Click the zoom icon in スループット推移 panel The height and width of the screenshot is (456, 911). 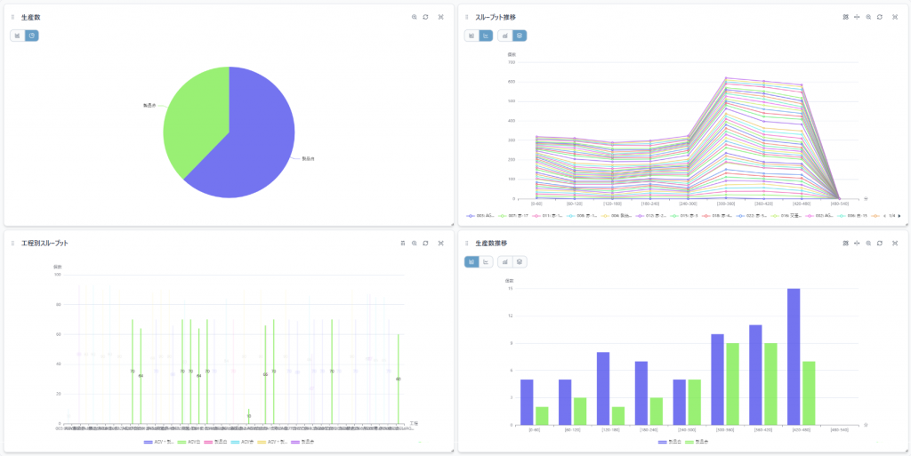coord(868,18)
